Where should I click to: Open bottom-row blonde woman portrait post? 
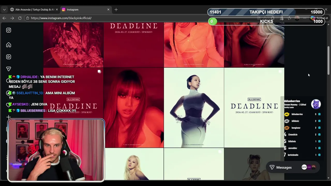pyautogui.click(x=134, y=164)
